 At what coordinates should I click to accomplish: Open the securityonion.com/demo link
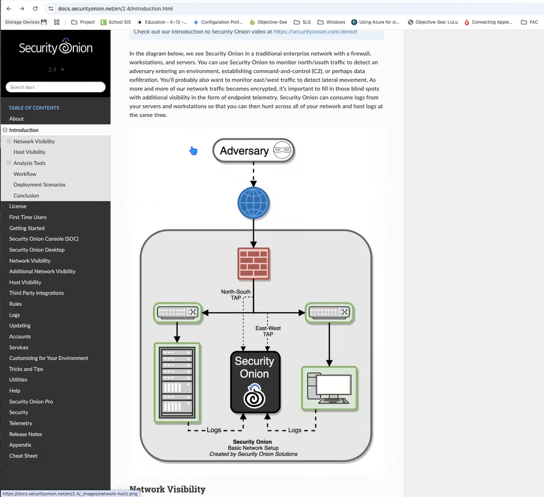click(x=314, y=32)
